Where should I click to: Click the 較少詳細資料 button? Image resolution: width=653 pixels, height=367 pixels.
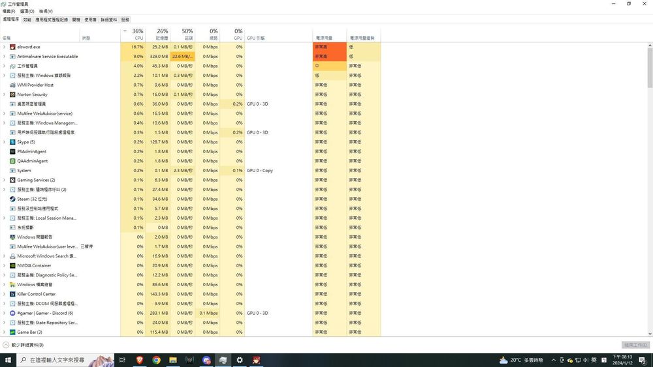[x=24, y=345]
